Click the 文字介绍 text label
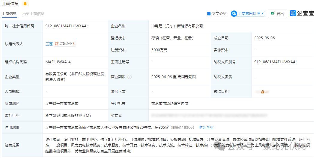 pyautogui.click(x=219, y=14)
